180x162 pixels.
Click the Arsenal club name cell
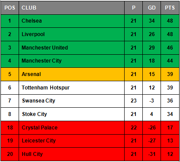click(x=71, y=74)
